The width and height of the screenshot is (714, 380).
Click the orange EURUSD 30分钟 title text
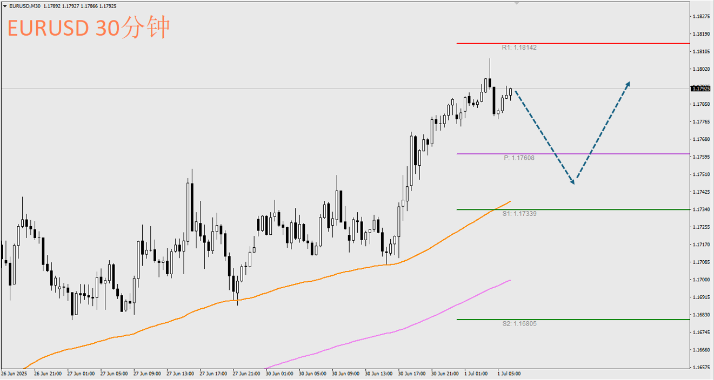tap(89, 28)
